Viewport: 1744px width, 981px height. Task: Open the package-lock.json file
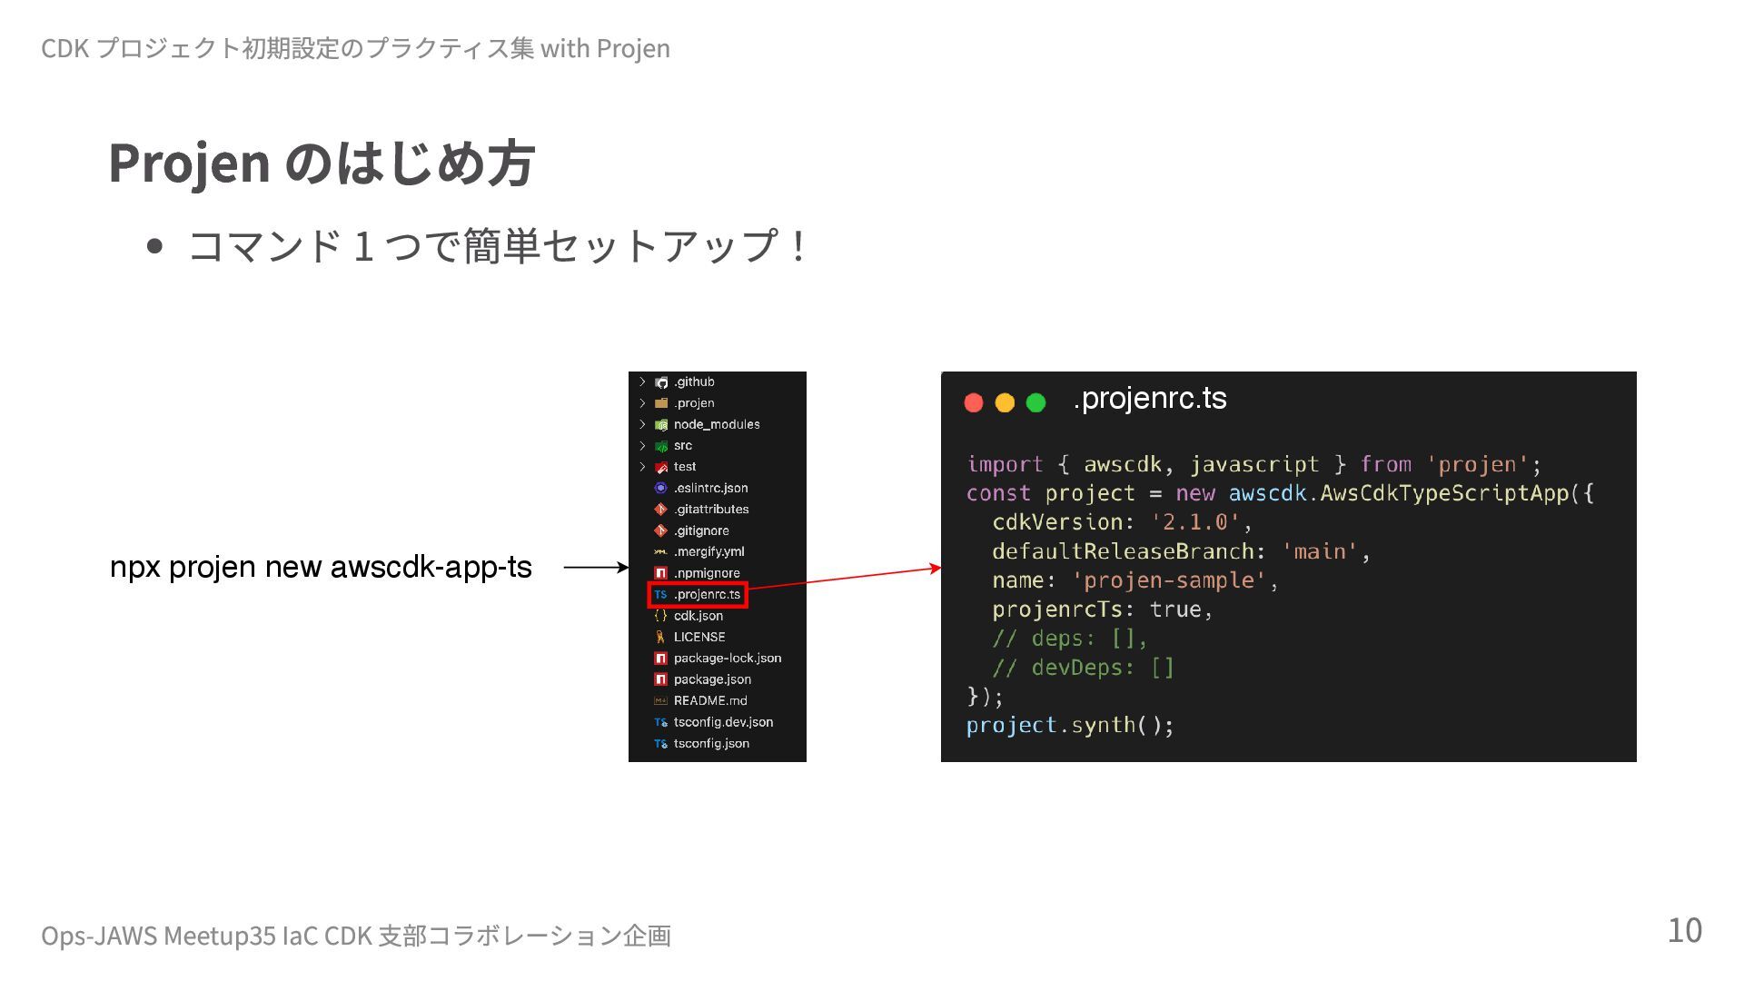coord(728,658)
